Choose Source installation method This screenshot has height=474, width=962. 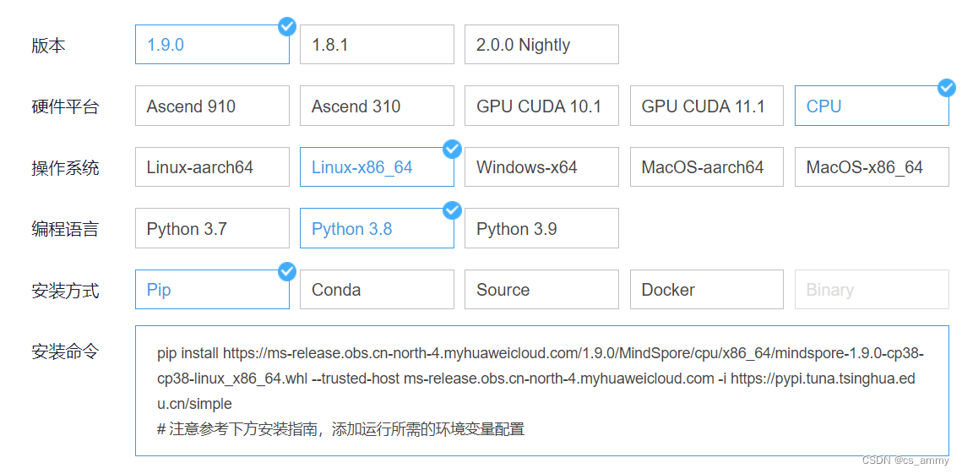point(541,289)
